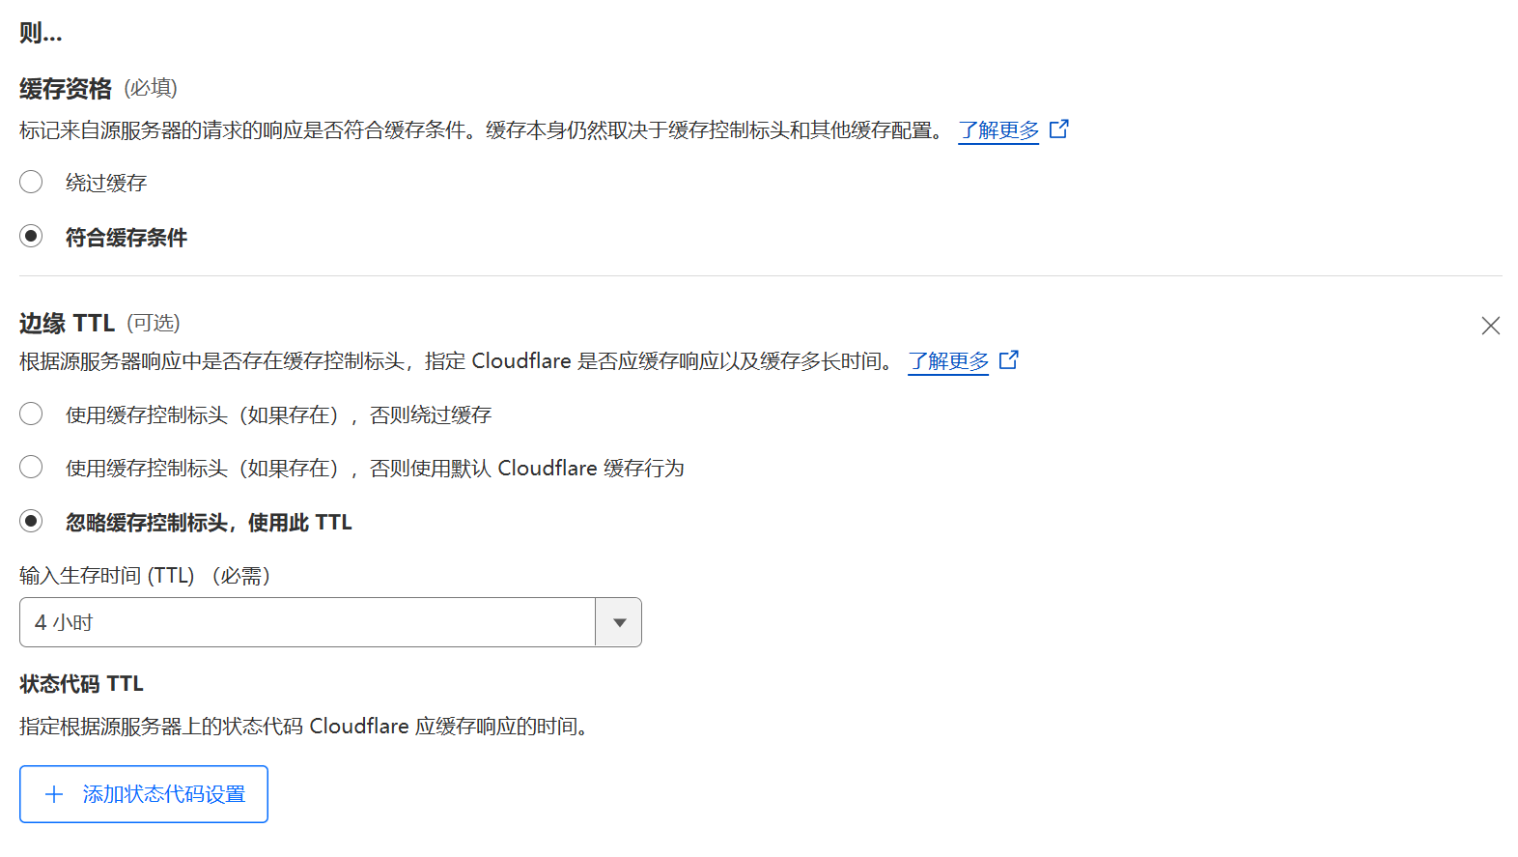The image size is (1518, 857).
Task: Open the 了解更多 link under 缓存资格
Action: [998, 129]
